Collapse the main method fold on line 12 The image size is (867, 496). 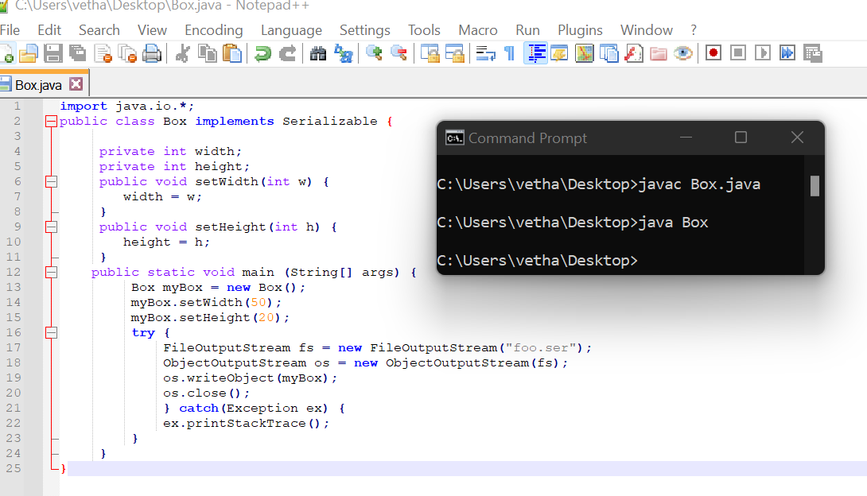tap(51, 273)
